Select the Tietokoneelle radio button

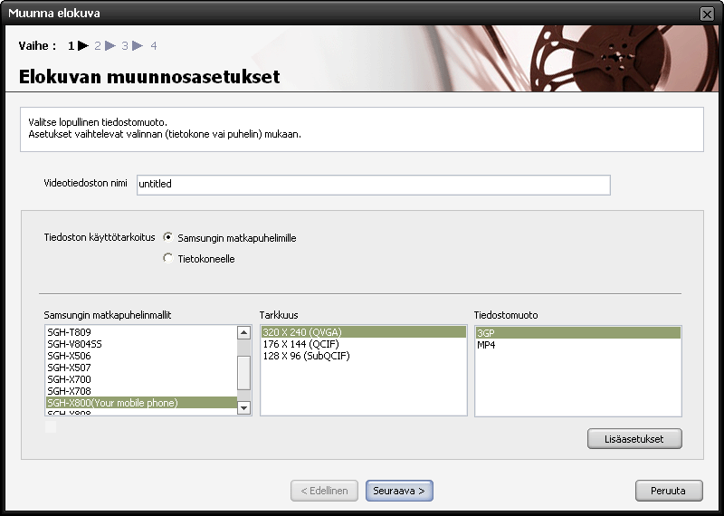pyautogui.click(x=168, y=258)
